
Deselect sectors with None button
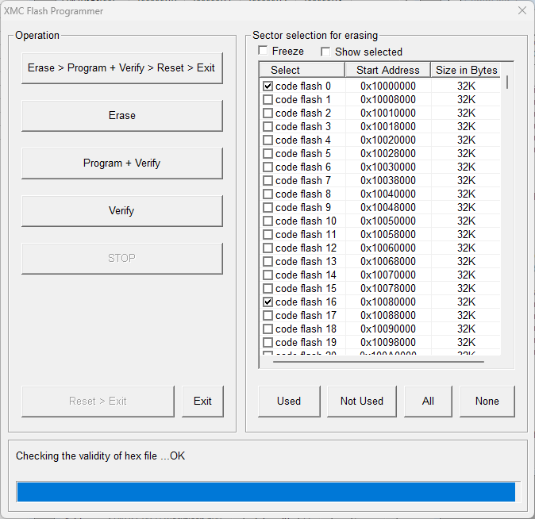487,402
